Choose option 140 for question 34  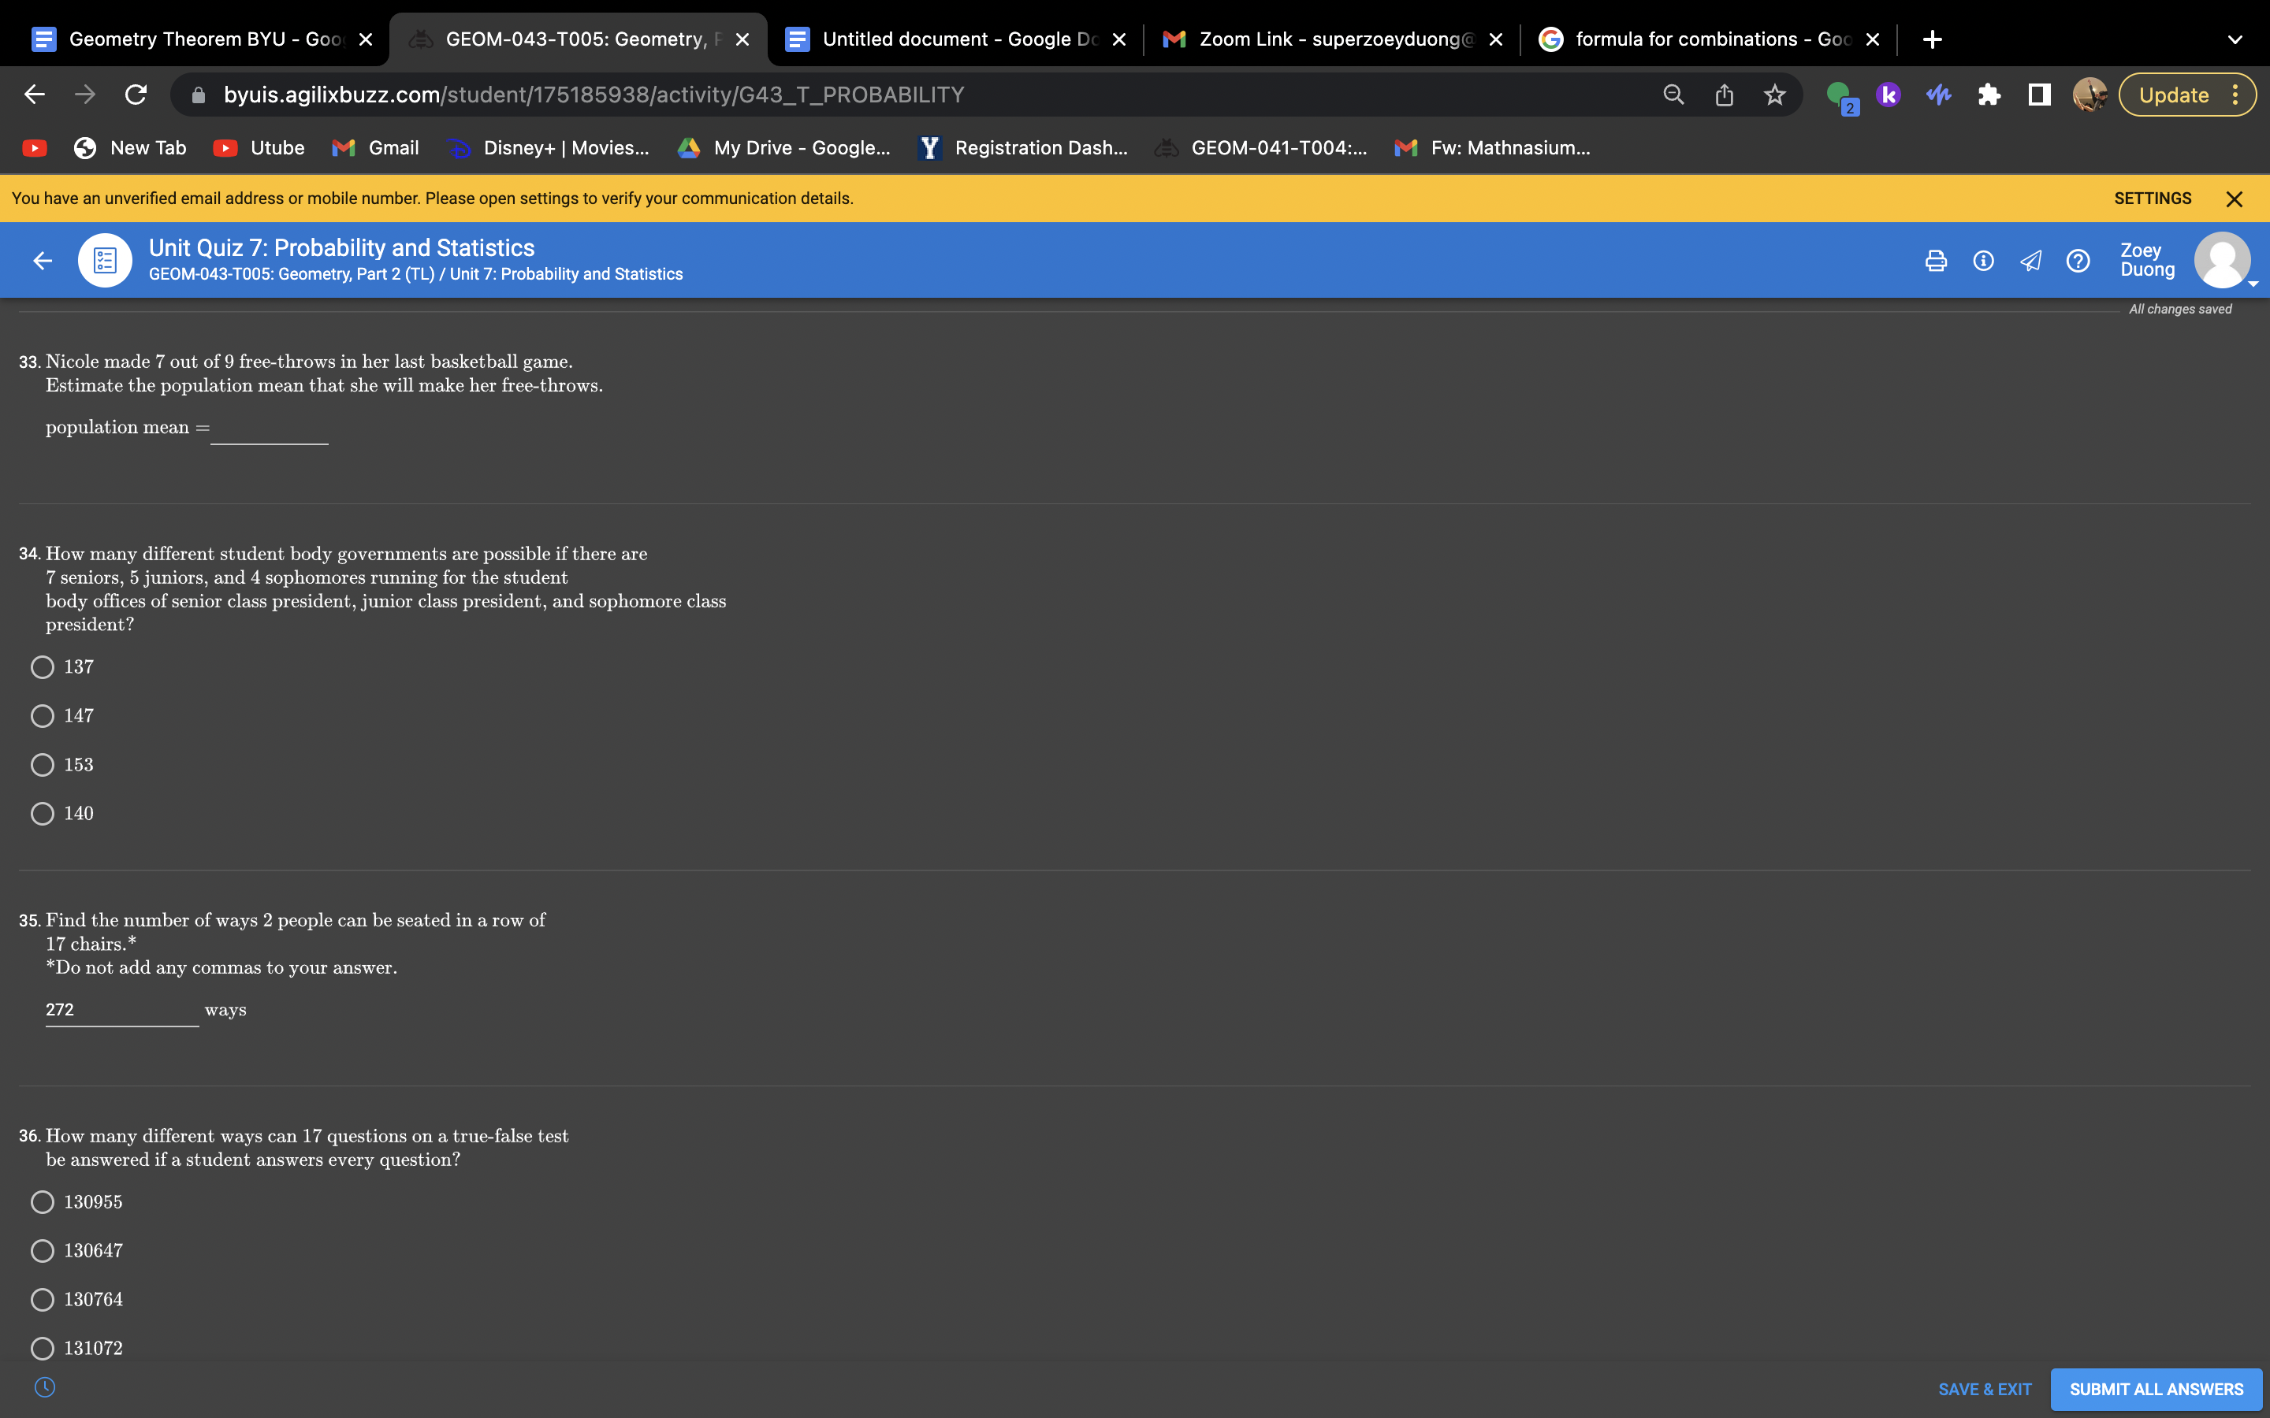[x=43, y=813]
